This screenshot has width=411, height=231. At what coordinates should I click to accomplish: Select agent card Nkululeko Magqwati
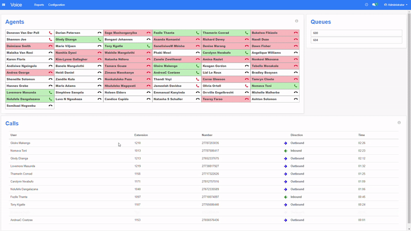click(x=127, y=86)
